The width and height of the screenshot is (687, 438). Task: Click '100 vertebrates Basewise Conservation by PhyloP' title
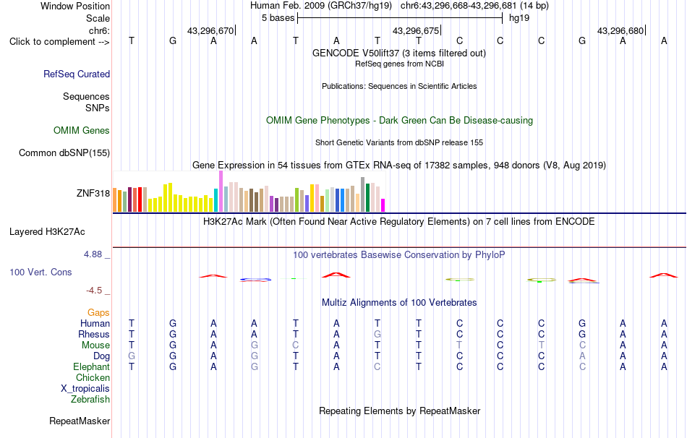(x=399, y=254)
